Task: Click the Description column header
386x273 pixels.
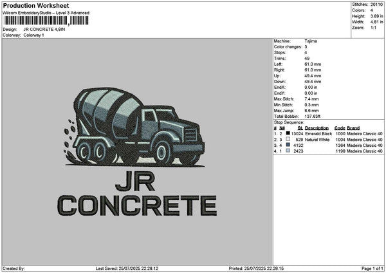Action: (x=317, y=127)
